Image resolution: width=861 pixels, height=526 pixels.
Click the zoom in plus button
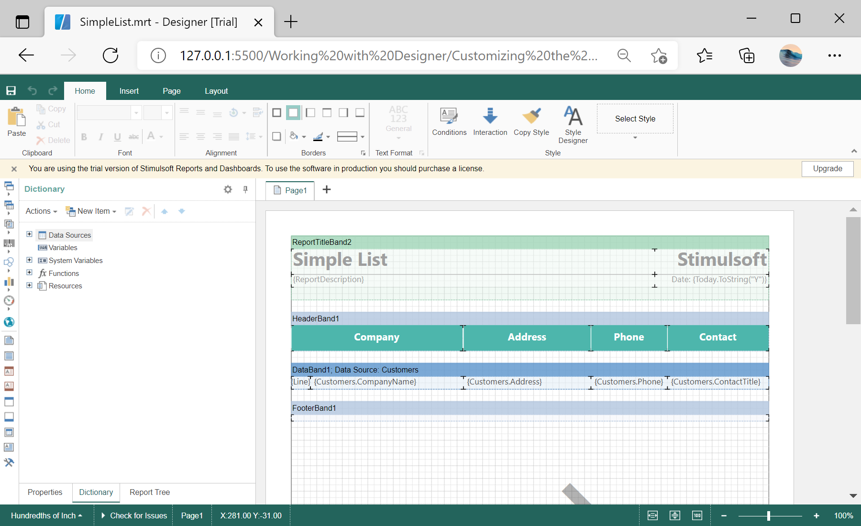(817, 515)
